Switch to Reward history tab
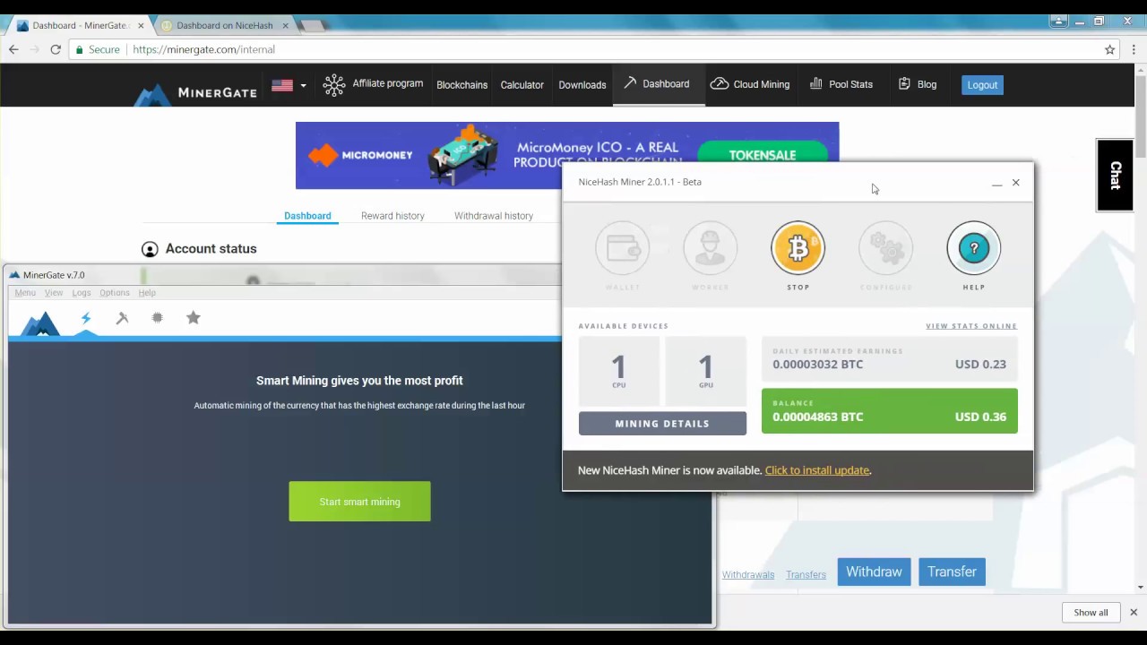The height and width of the screenshot is (645, 1147). coord(392,216)
